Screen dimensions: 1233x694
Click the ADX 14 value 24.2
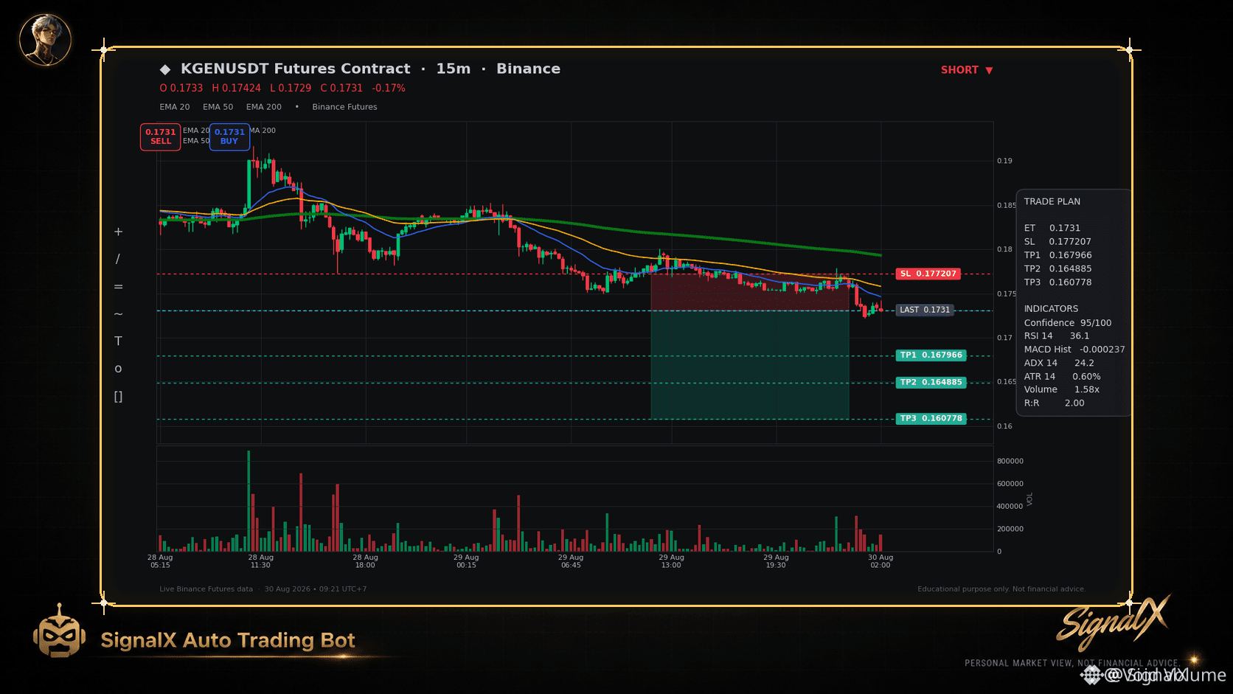[1084, 363]
